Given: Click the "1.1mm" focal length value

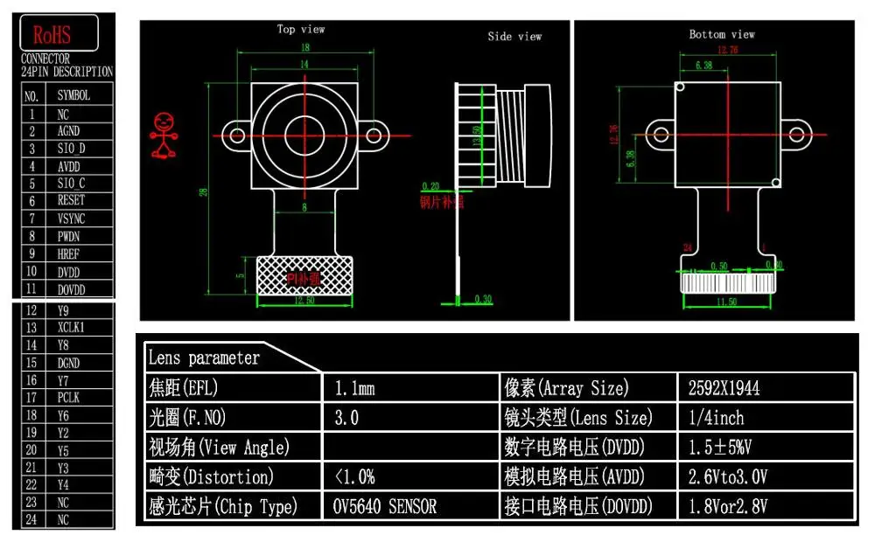Looking at the screenshot, I should pyautogui.click(x=355, y=389).
